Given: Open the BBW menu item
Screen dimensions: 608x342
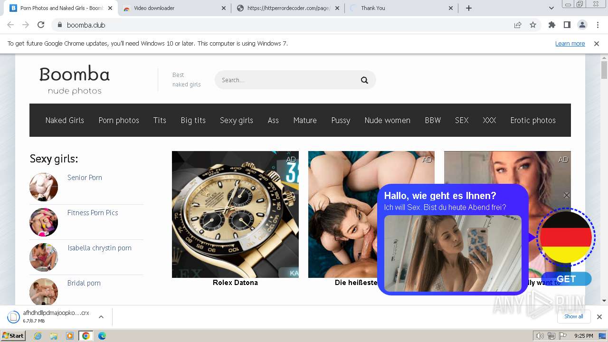Looking at the screenshot, I should coord(433,120).
